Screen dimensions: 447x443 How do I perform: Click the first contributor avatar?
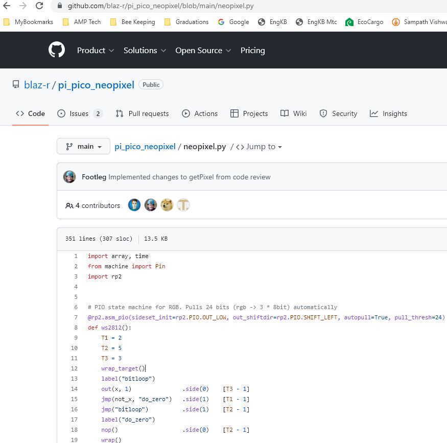(134, 205)
